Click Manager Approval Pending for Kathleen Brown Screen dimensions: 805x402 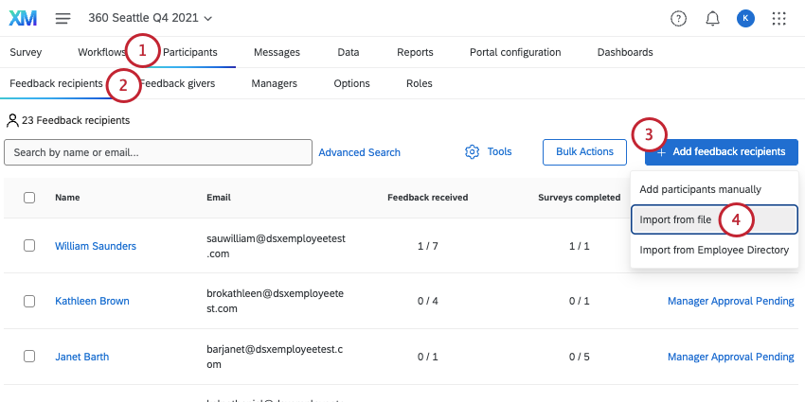coord(730,301)
